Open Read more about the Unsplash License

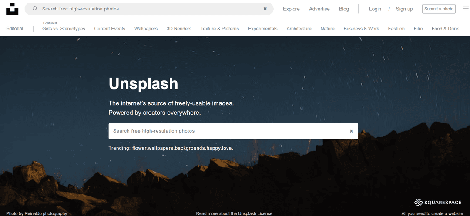pyautogui.click(x=234, y=213)
